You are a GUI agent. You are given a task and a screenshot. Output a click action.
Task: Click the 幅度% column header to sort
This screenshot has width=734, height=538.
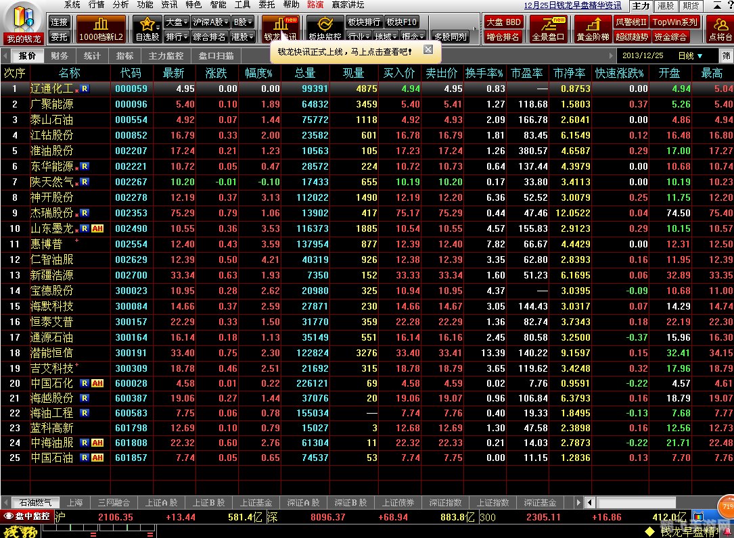tap(258, 72)
